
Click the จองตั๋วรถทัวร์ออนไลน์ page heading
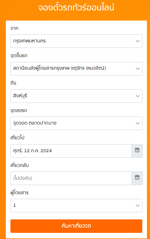[x=76, y=8]
